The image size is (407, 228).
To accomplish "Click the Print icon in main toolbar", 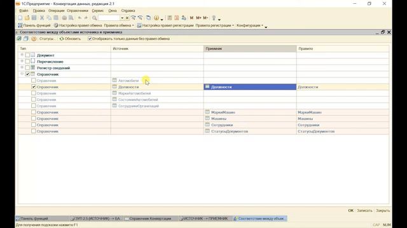I will (x=64, y=18).
